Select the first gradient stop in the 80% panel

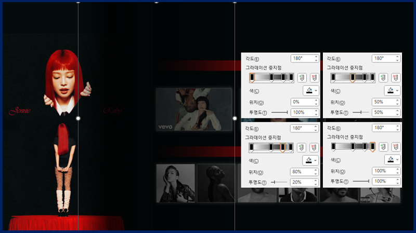(x=252, y=148)
